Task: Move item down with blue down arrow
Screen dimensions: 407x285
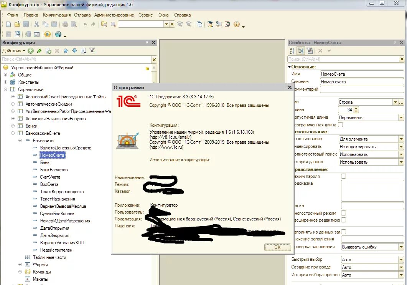Action: (74, 51)
